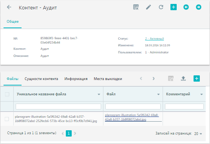Check the planogram-illustration file row checkbox
The width and height of the screenshot is (210, 144).
(7, 119)
